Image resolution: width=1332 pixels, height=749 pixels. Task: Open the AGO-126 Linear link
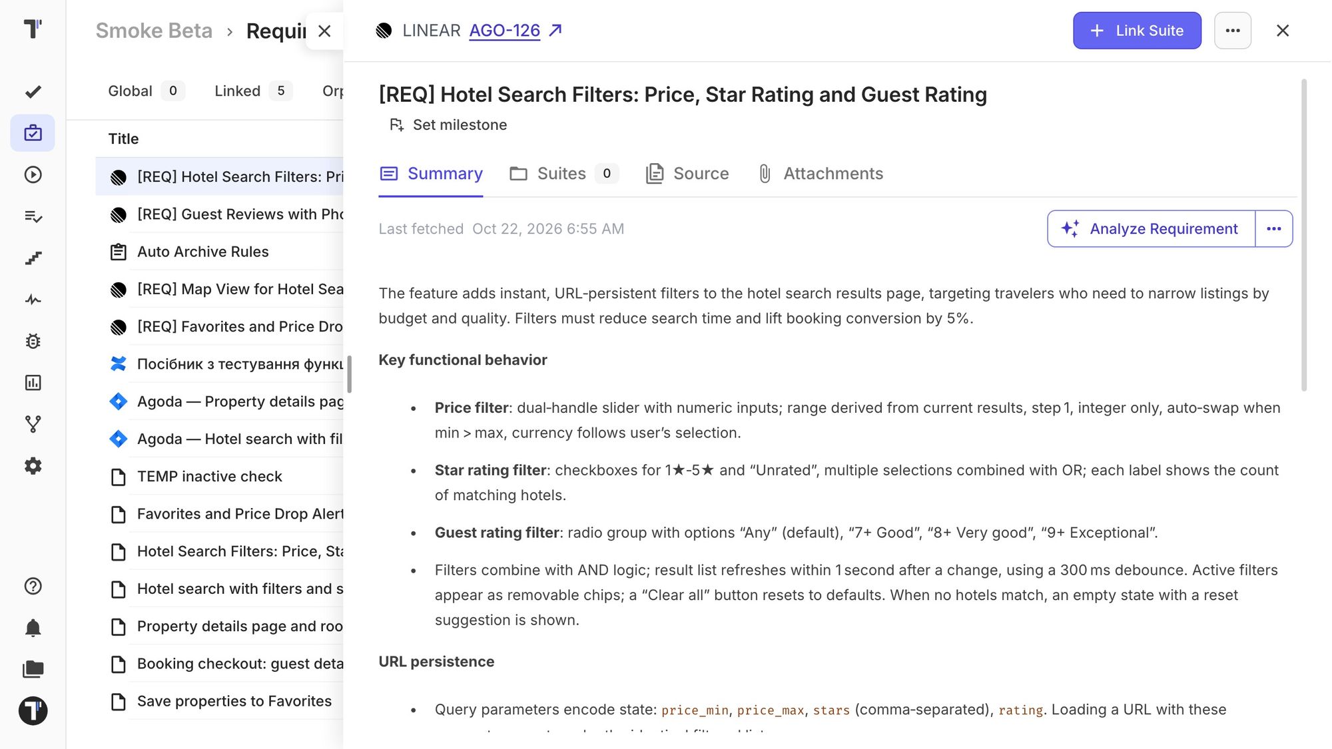504,31
